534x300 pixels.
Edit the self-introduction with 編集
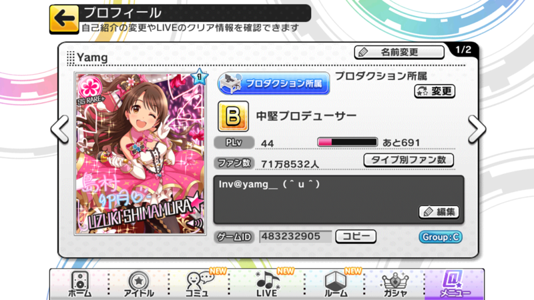[x=439, y=212]
